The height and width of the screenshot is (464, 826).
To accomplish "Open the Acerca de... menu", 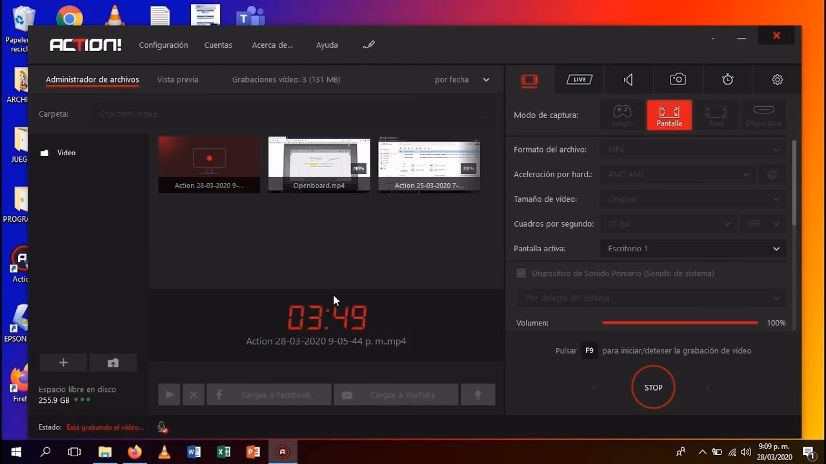I will click(x=272, y=45).
